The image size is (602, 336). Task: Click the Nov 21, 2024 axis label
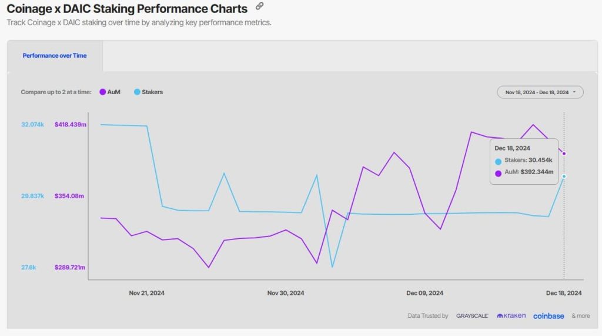click(x=146, y=293)
